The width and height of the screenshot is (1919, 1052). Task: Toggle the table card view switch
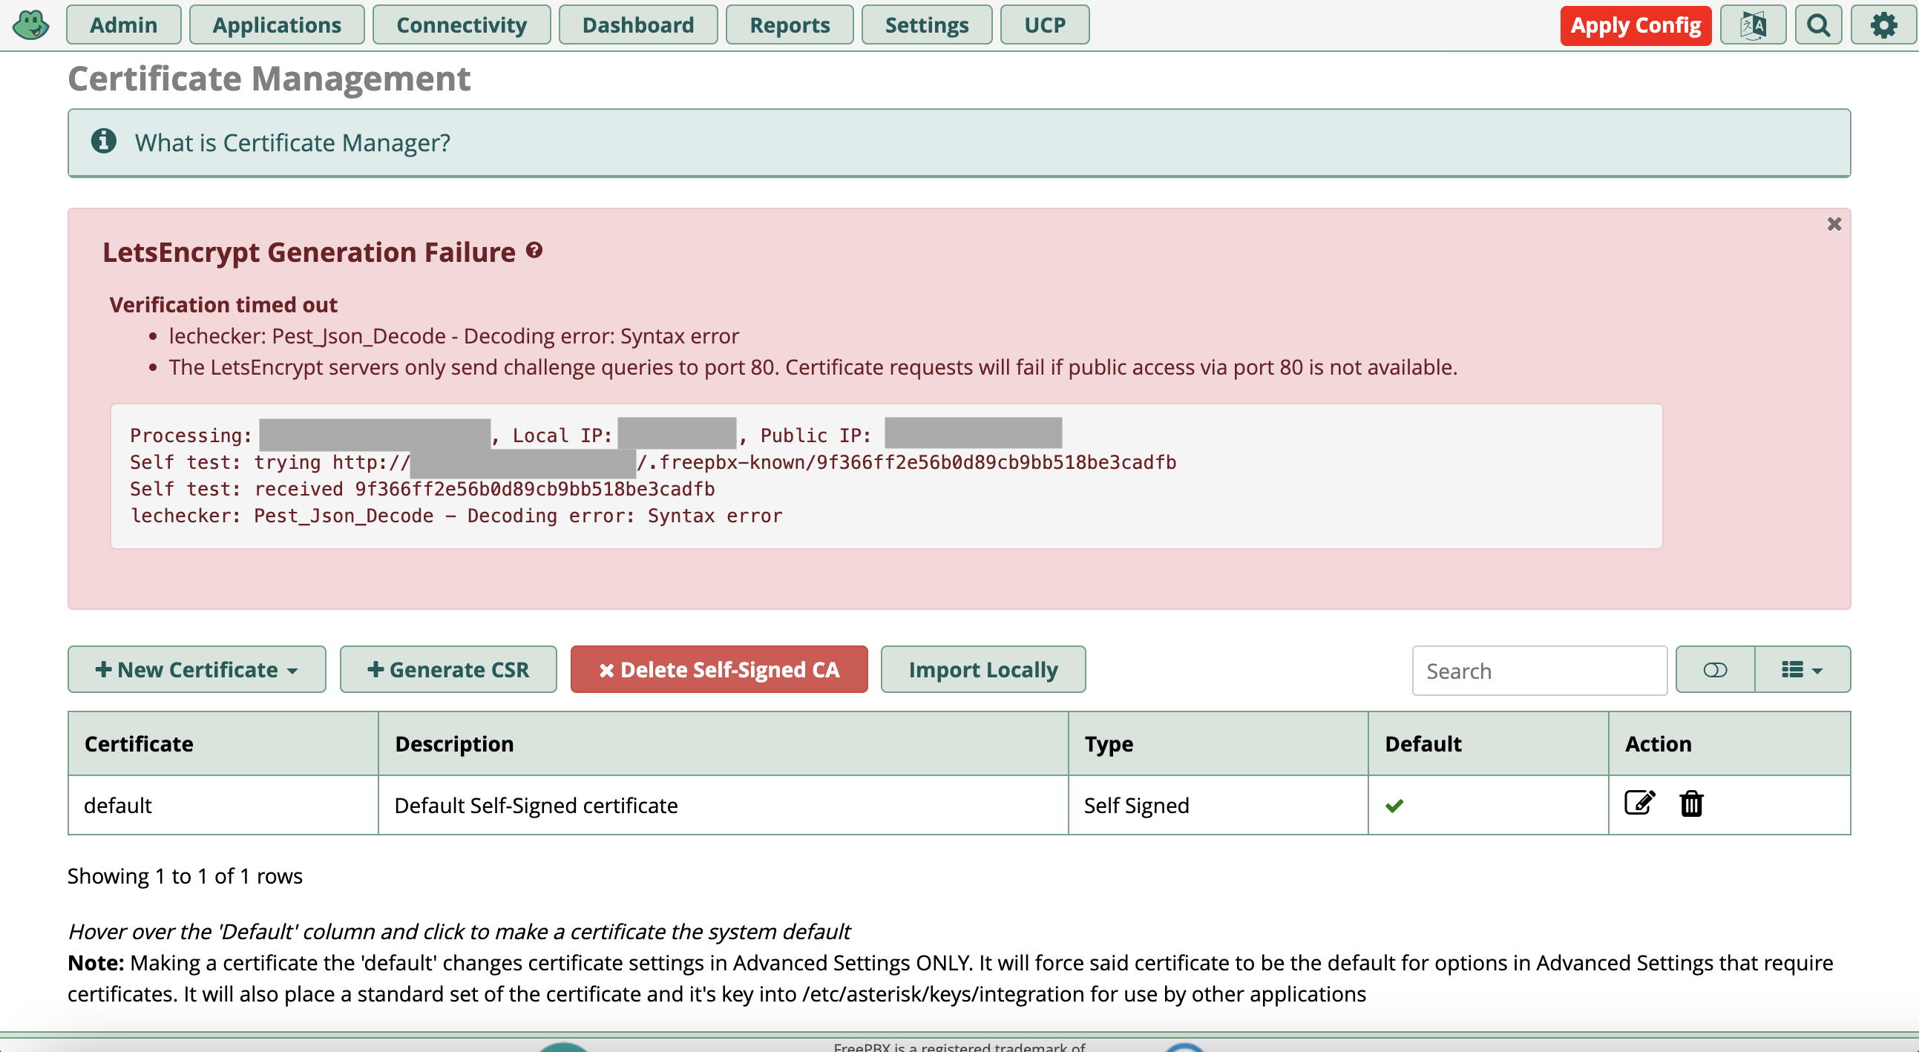tap(1714, 669)
